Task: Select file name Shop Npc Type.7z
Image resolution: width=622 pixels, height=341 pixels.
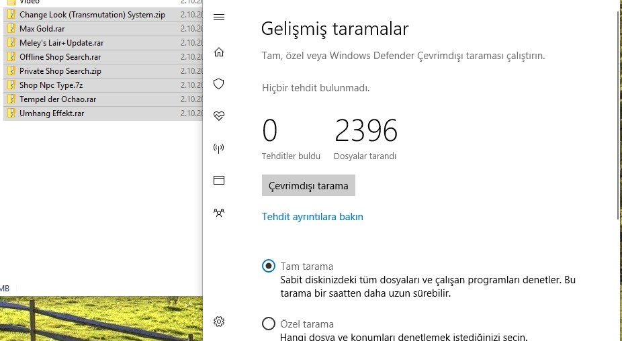Action: click(51, 85)
